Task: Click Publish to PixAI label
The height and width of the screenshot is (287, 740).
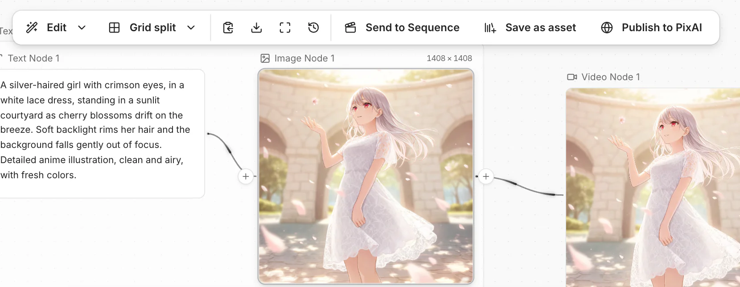Action: pyautogui.click(x=662, y=28)
